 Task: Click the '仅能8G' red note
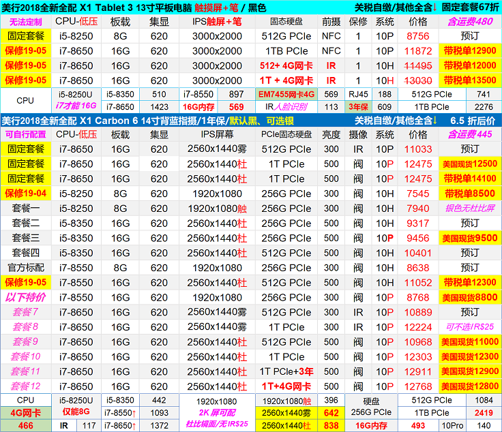pos(76,412)
